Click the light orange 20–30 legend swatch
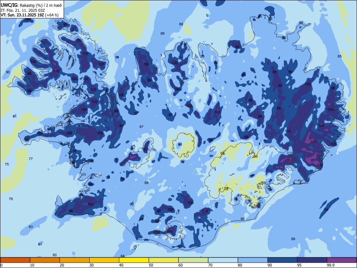 point(75,260)
